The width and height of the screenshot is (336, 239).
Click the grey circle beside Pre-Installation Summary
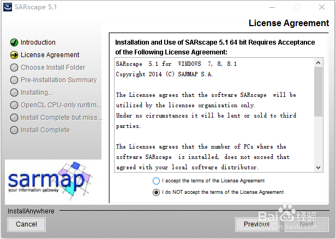pyautogui.click(x=14, y=80)
